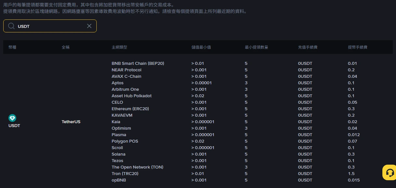The height and width of the screenshot is (188, 396).
Task: Click the 儲值最小值 column header
Action: 201,47
